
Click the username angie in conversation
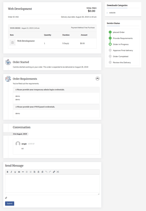(24, 144)
